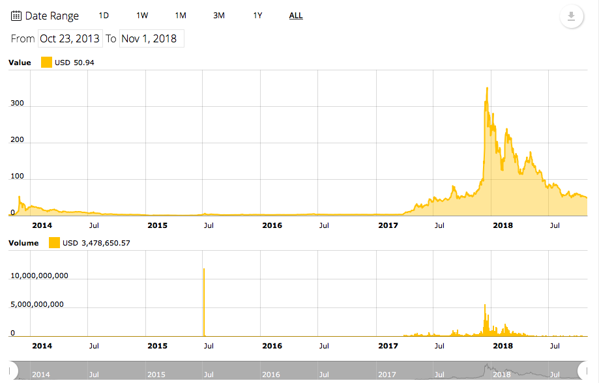This screenshot has height=383, width=599.
Task: Toggle the Value series yellow swatch
Action: (x=46, y=63)
